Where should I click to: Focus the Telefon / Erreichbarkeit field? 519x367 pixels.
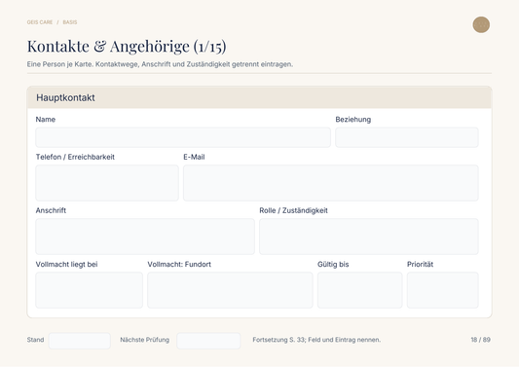click(107, 183)
